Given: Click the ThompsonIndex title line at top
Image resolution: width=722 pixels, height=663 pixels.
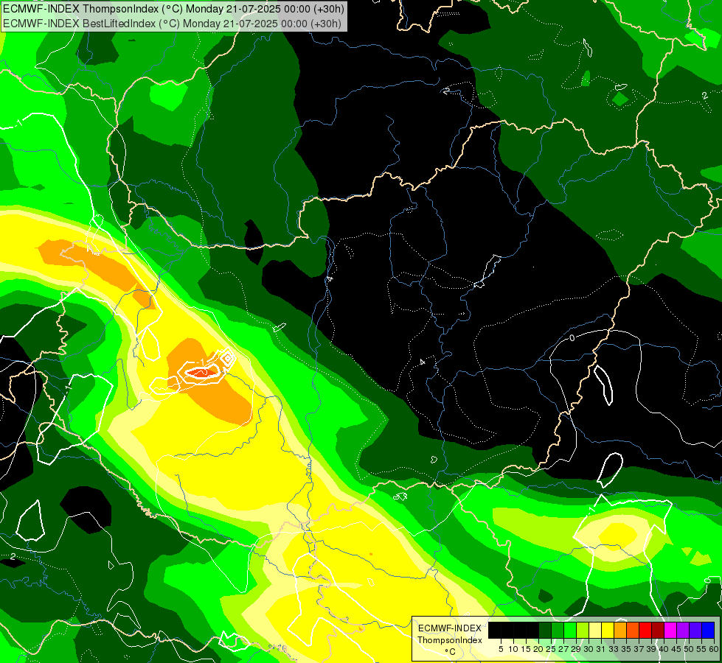Looking at the screenshot, I should point(173,9).
